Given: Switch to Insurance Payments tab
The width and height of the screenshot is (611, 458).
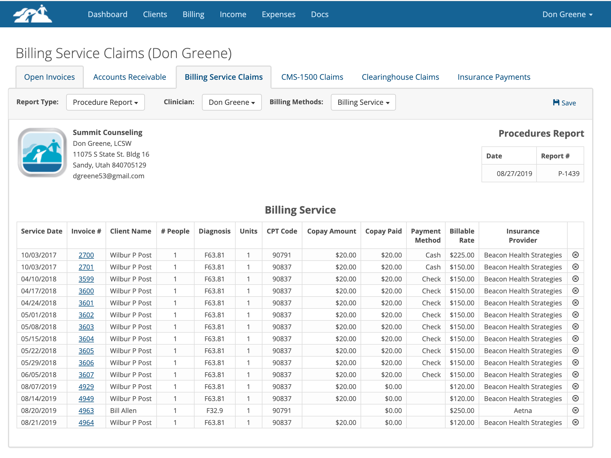Looking at the screenshot, I should (x=494, y=77).
